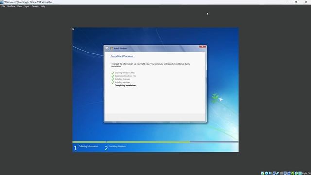Open the Devices menu
This screenshot has width=311, height=175.
[x=35, y=6]
